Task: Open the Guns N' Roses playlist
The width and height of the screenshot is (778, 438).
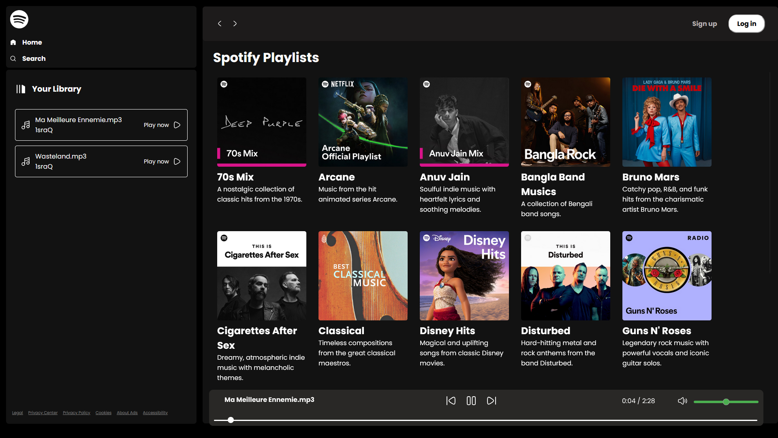Action: 667,276
